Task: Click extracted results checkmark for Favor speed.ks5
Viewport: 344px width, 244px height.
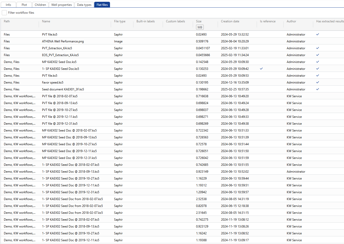Action: point(318,82)
